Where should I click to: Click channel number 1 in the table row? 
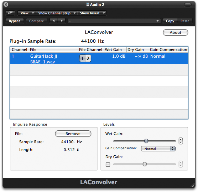click(13, 56)
